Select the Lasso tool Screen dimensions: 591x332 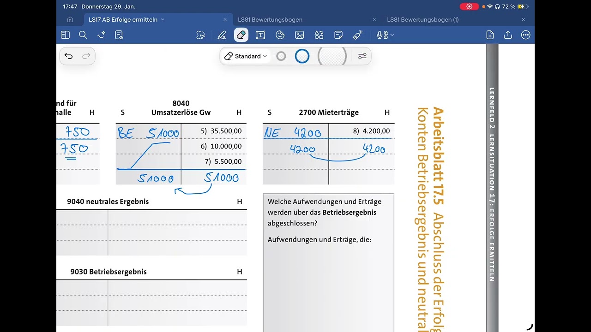pyautogui.click(x=200, y=35)
